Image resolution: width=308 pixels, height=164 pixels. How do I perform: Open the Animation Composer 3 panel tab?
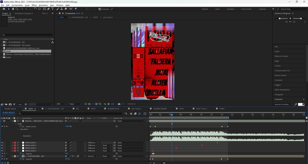pyautogui.click(x=24, y=13)
